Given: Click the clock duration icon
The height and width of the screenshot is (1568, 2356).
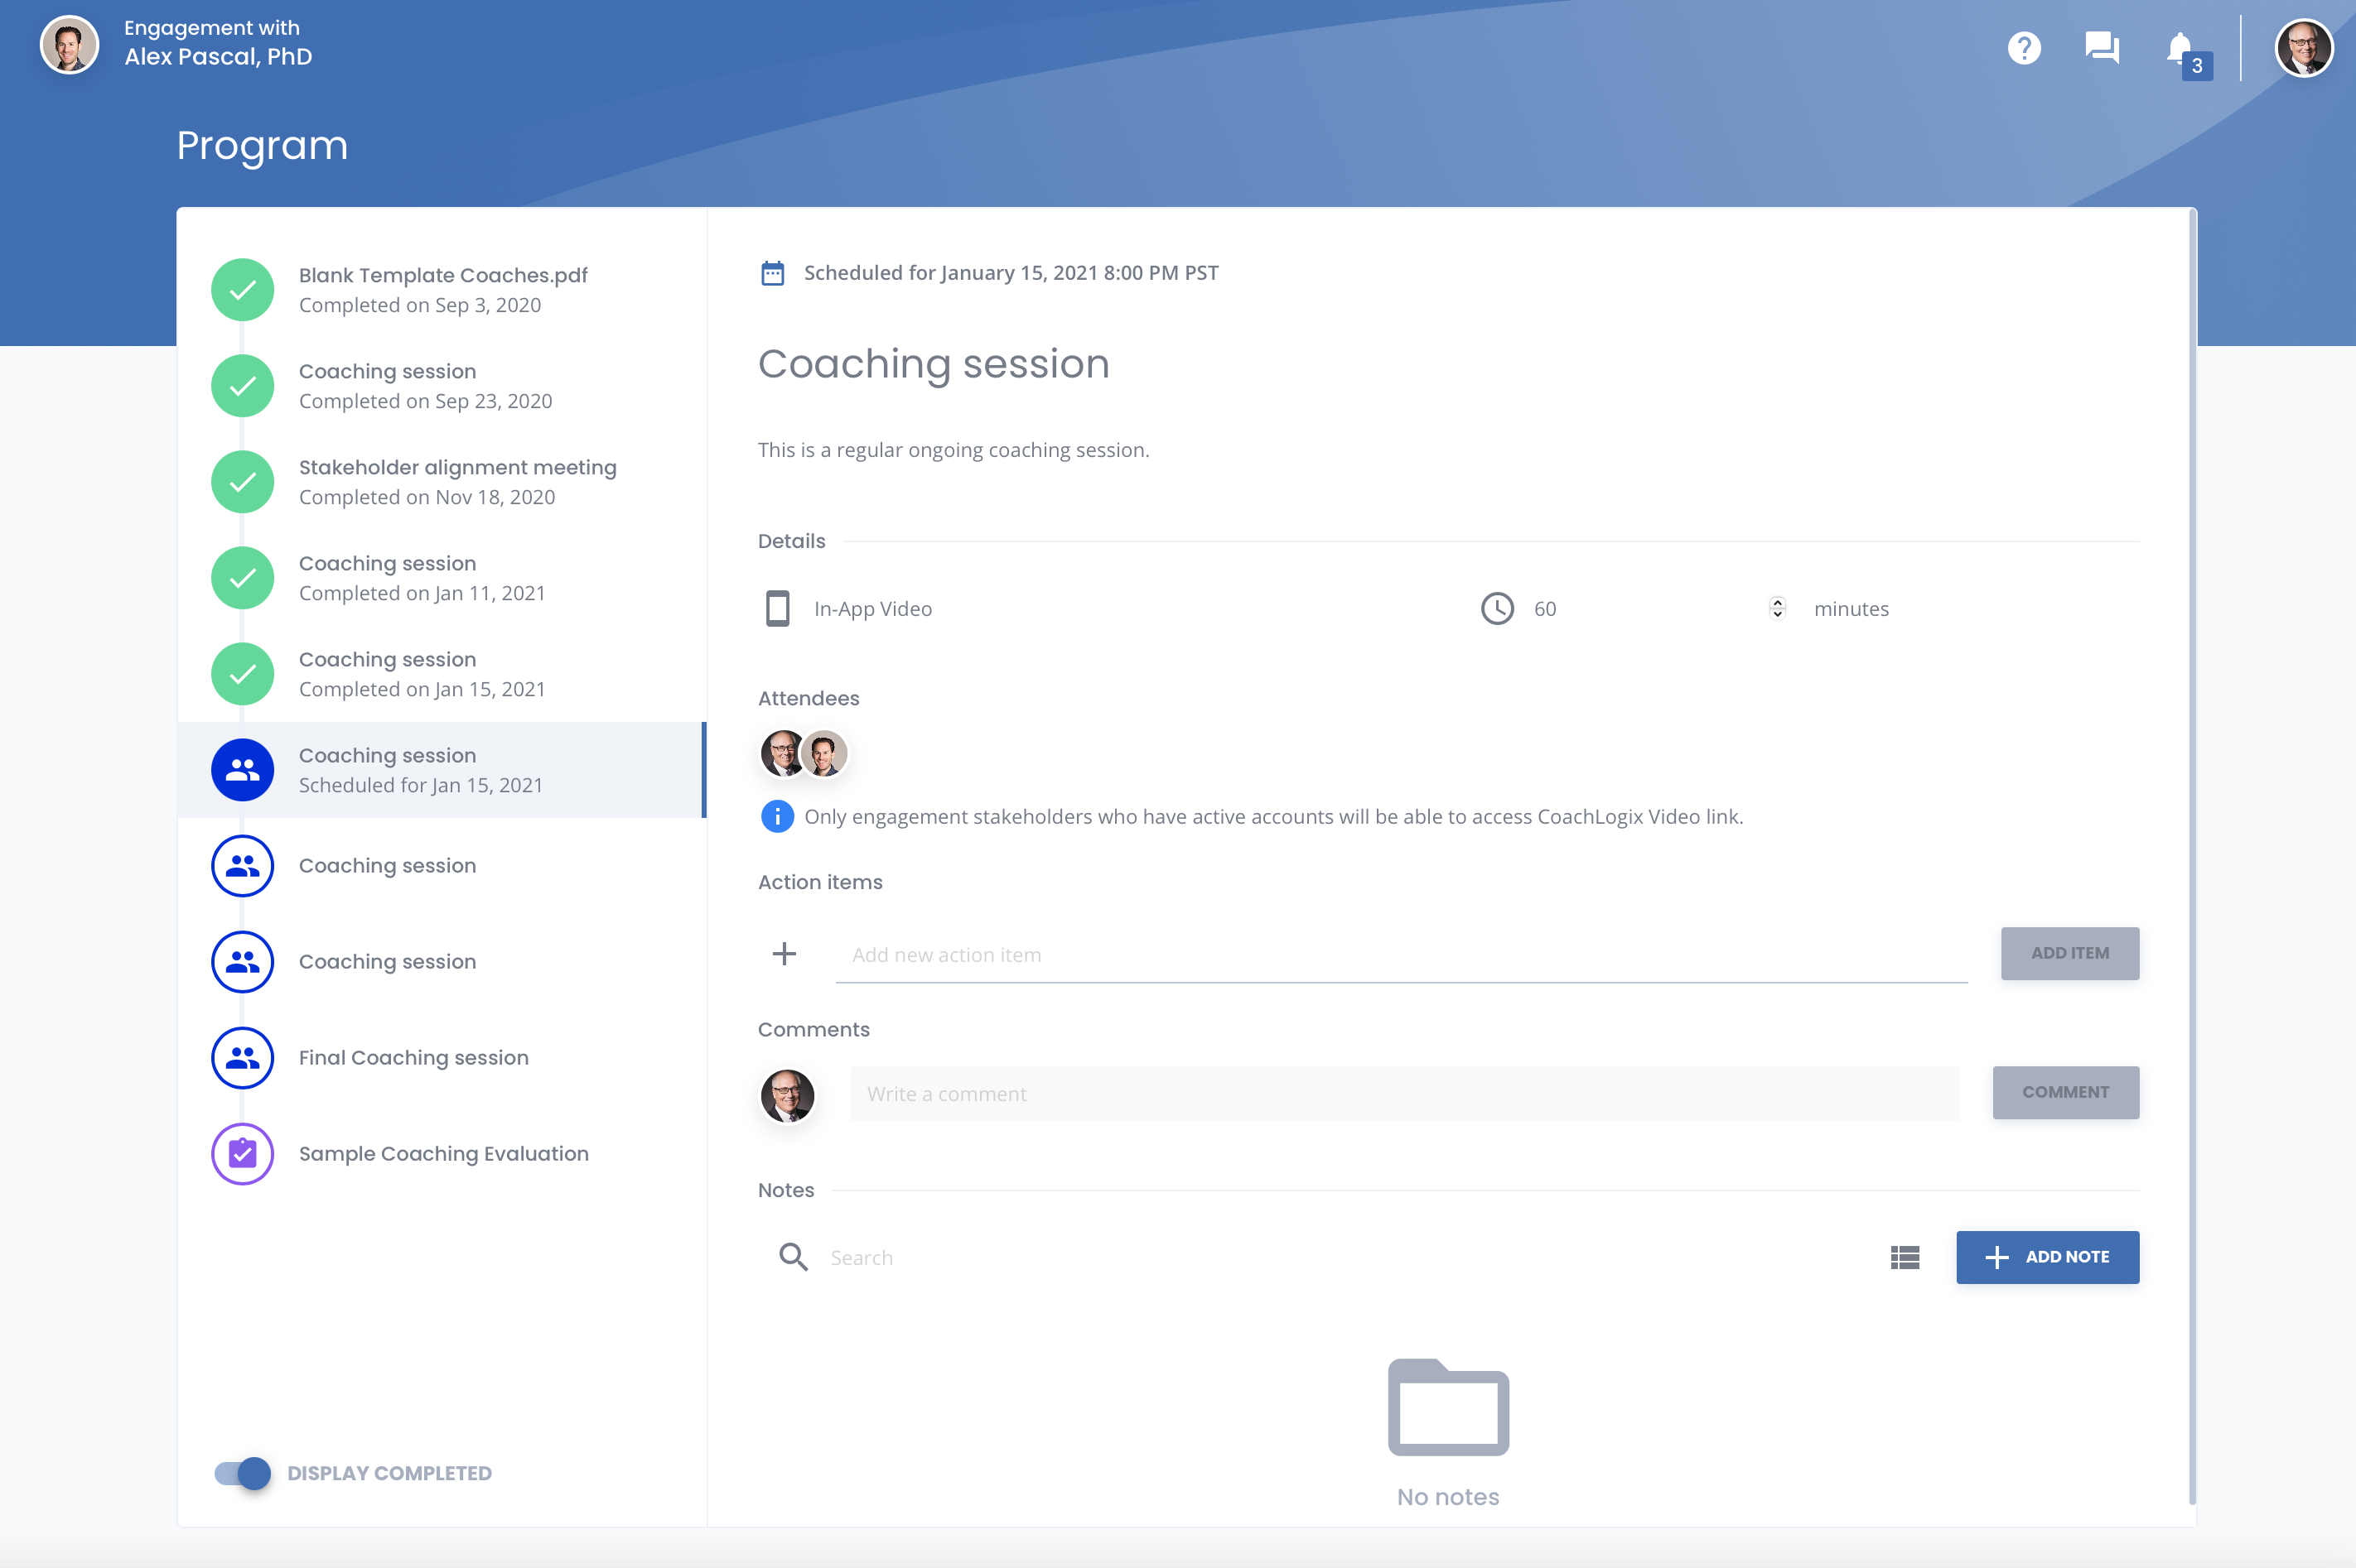Looking at the screenshot, I should click(1497, 608).
